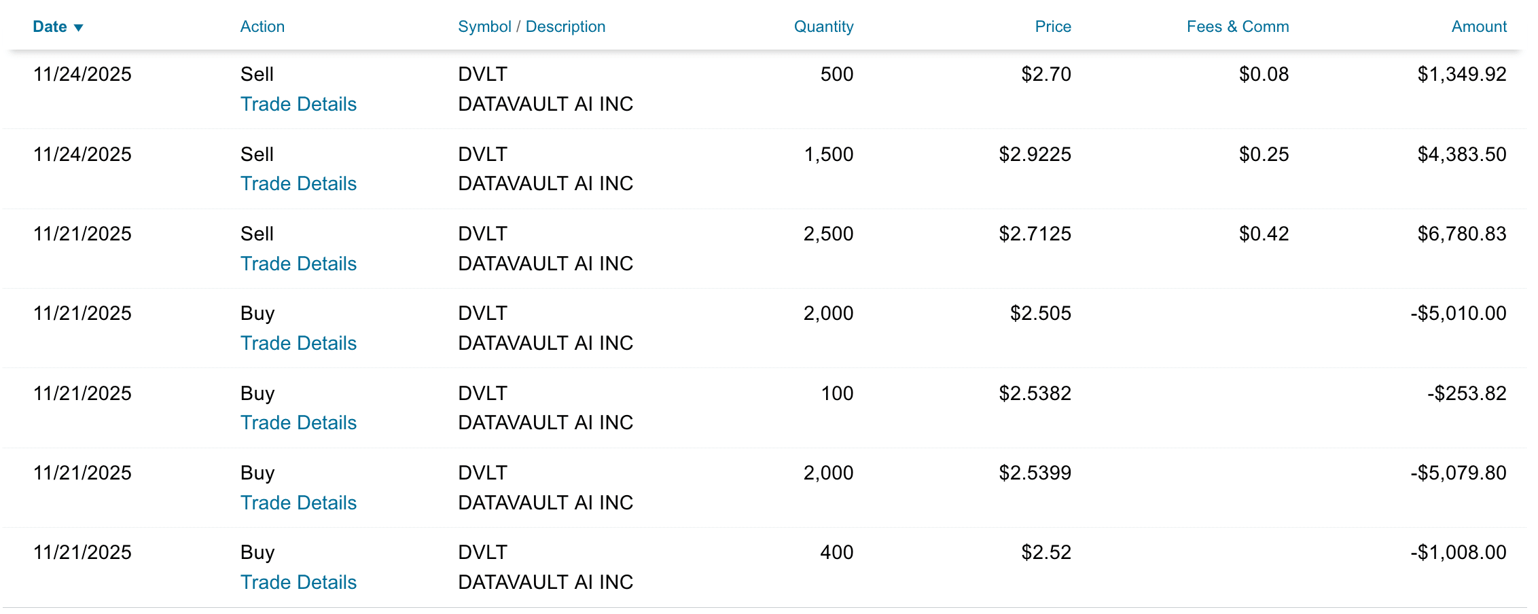Open Trade Details for 2,500-share sell
The height and width of the screenshot is (614, 1538).
tap(298, 264)
